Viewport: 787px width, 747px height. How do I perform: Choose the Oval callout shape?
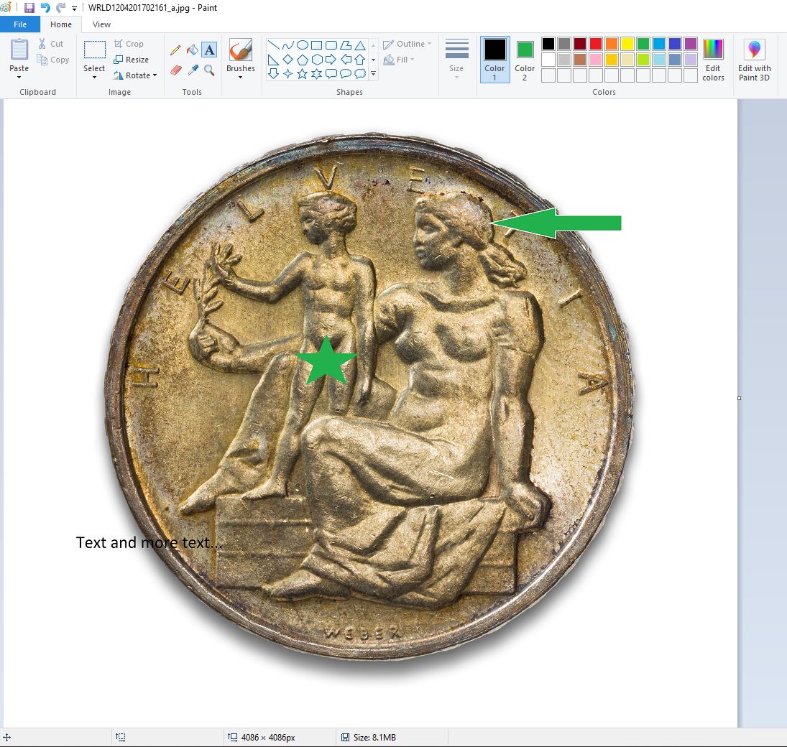tap(345, 74)
